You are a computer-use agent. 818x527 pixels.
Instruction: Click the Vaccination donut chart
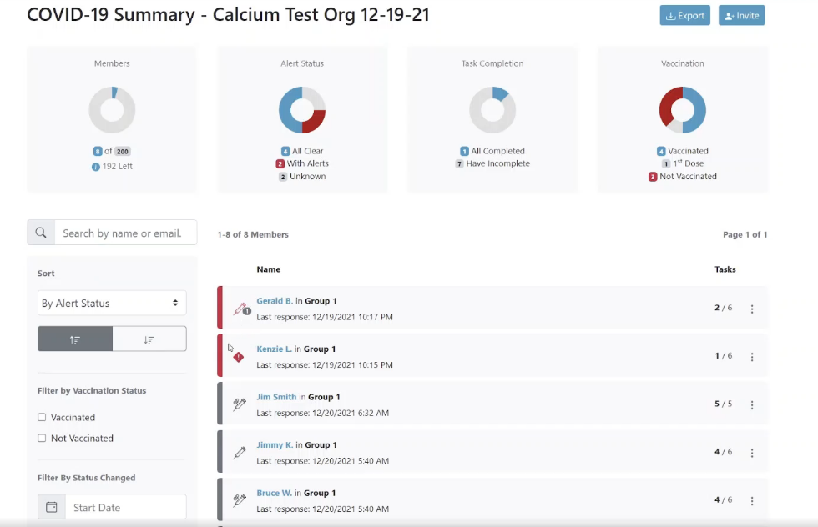pyautogui.click(x=683, y=110)
